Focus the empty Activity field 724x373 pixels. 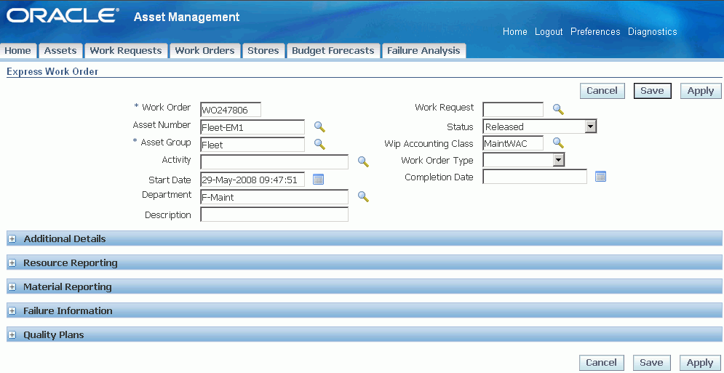(274, 162)
